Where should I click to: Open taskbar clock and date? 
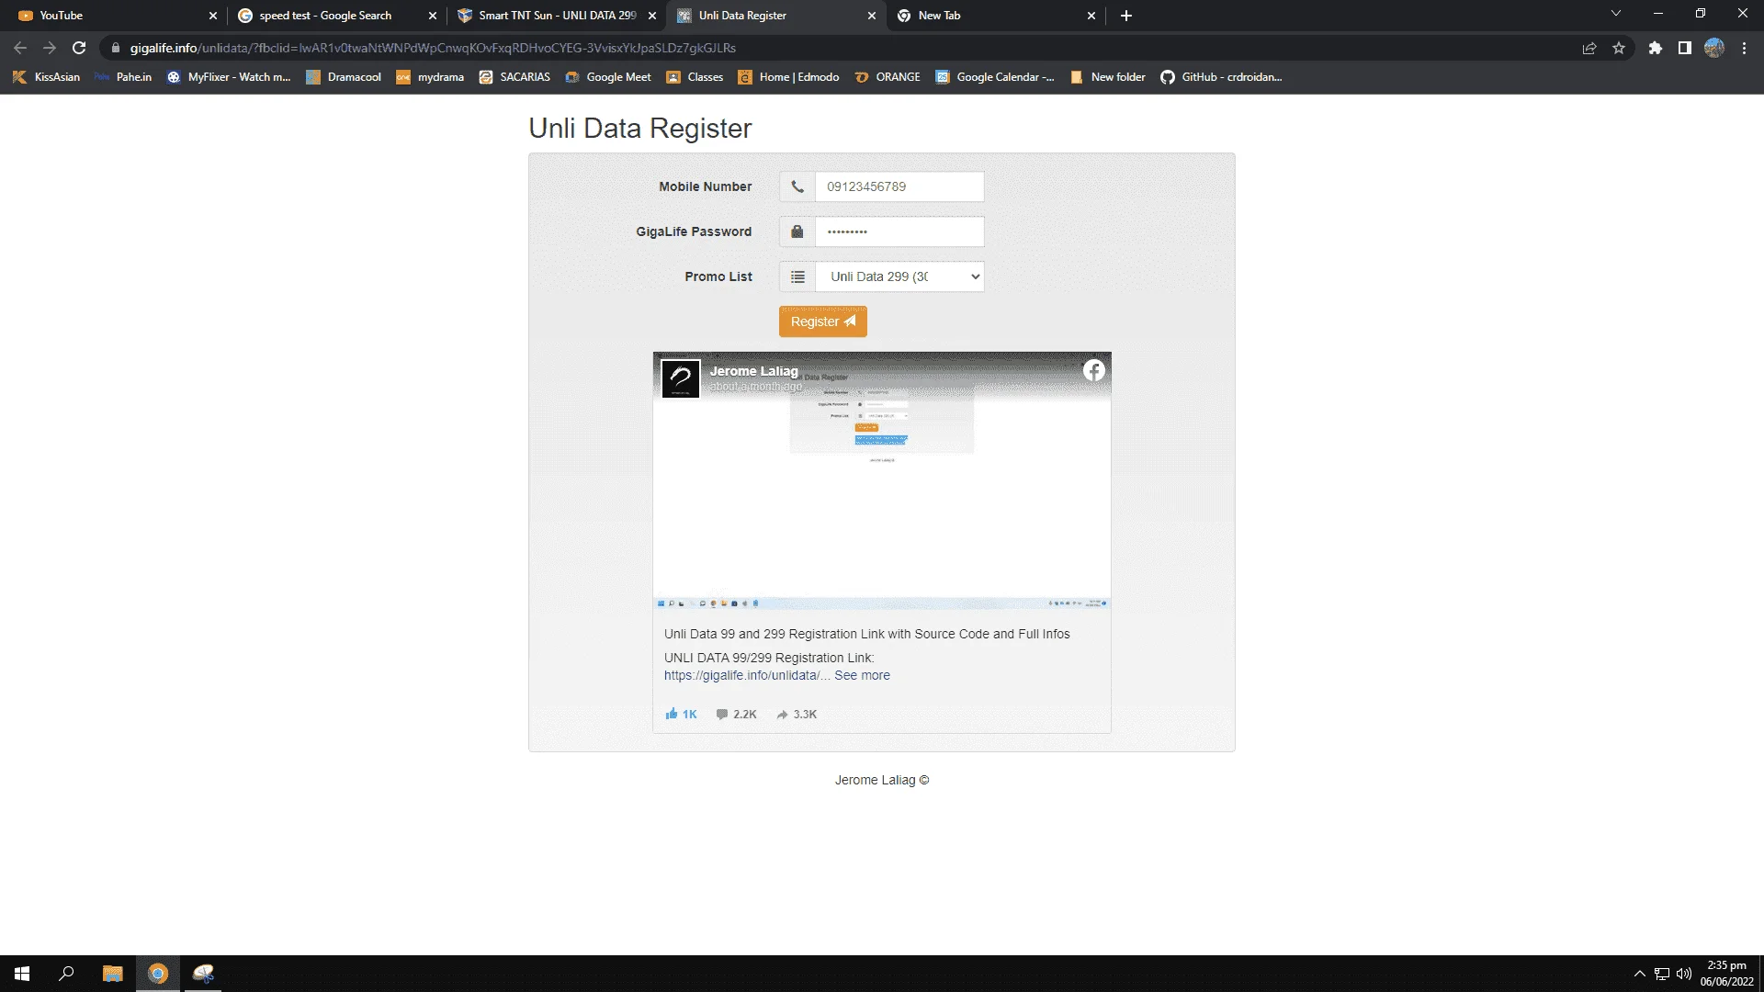[1726, 974]
